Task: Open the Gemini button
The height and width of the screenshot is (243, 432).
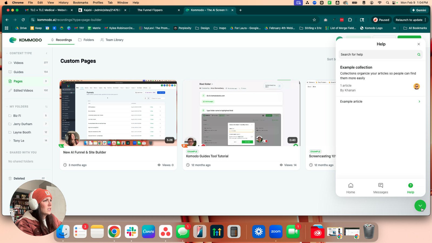Action: click(419, 10)
